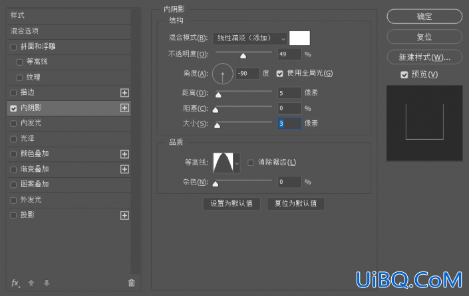This screenshot has width=469, height=296.
Task: Open the 图案叠加 settings row
Action: 69,185
